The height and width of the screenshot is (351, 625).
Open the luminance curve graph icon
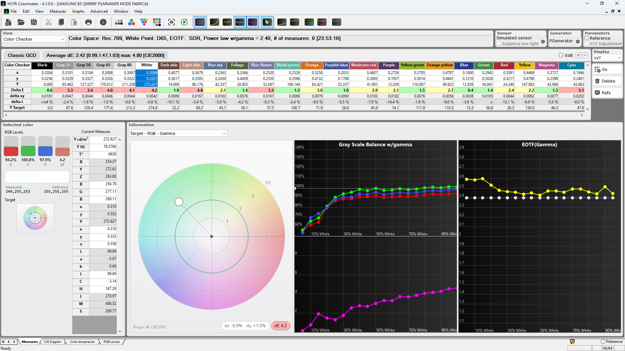point(215,22)
